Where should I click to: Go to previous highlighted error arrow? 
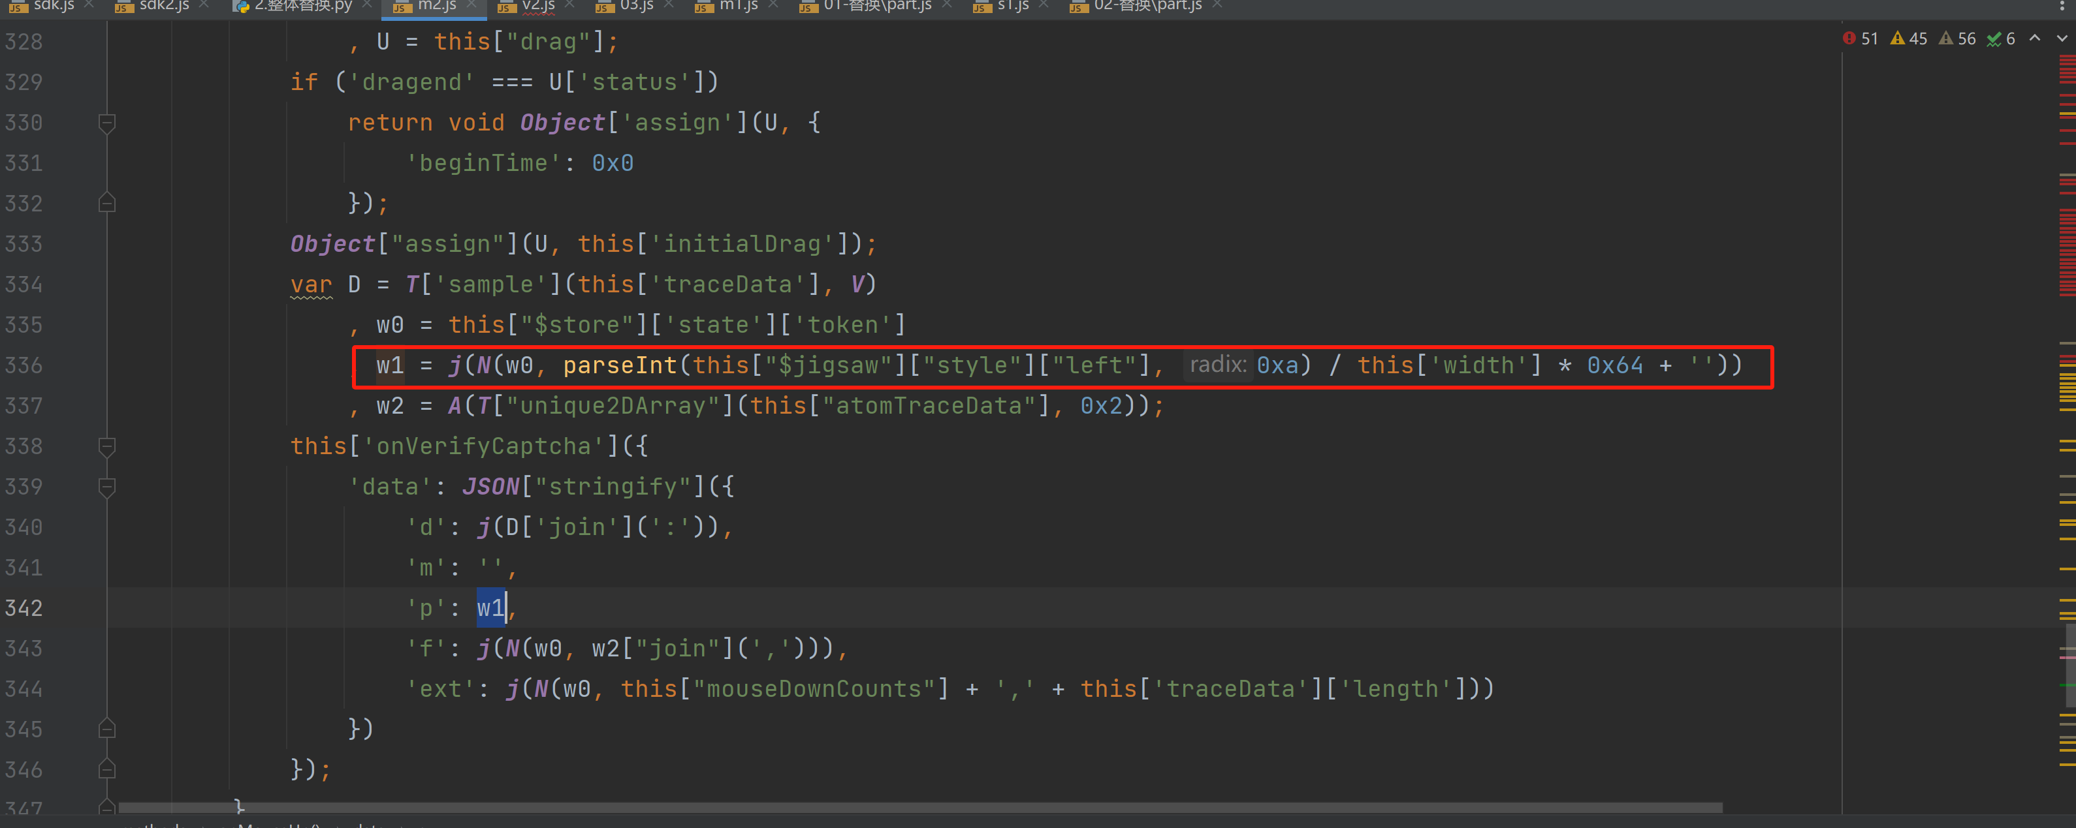click(x=2035, y=38)
